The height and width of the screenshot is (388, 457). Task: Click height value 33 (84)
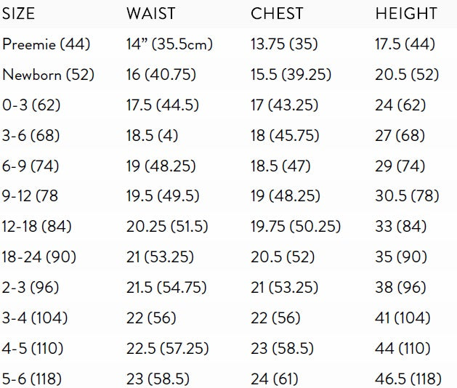pos(401,227)
